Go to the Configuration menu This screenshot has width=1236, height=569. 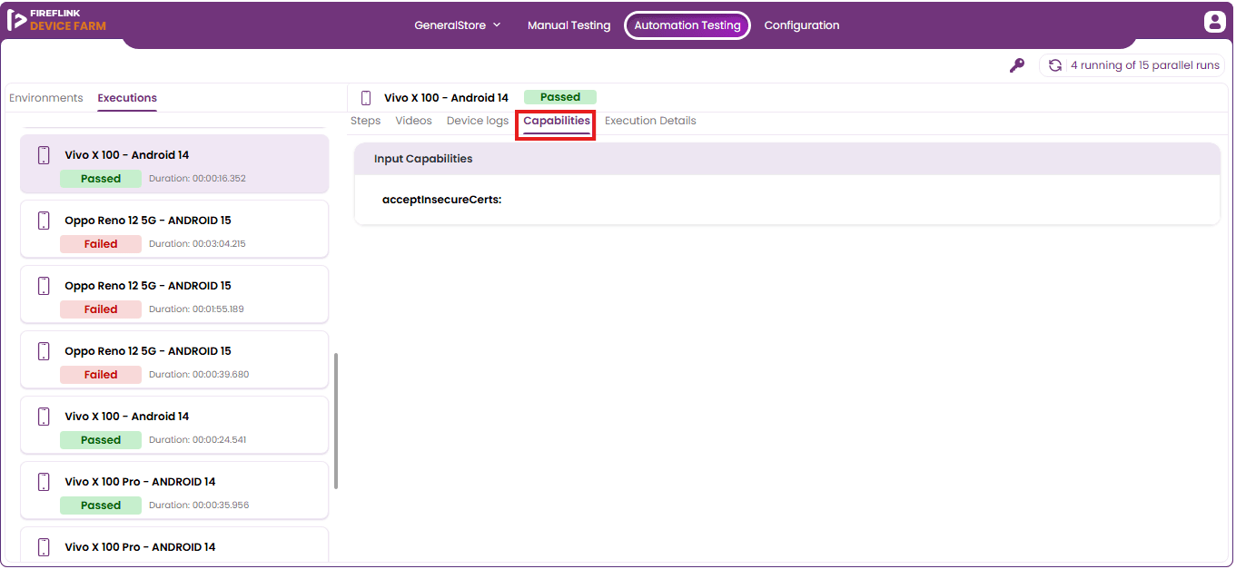[802, 25]
